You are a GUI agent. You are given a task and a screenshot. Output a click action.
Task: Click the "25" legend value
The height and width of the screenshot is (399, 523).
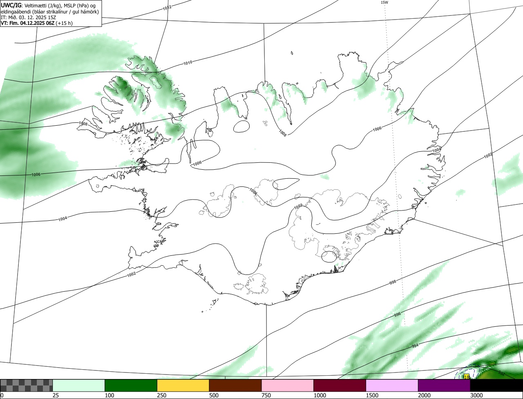[56, 395]
